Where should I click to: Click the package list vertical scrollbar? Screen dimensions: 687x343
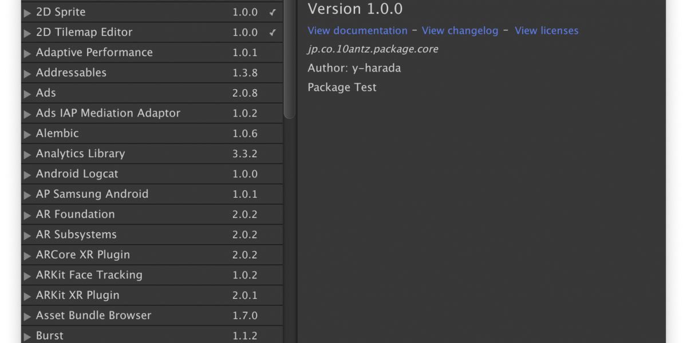coord(290,57)
